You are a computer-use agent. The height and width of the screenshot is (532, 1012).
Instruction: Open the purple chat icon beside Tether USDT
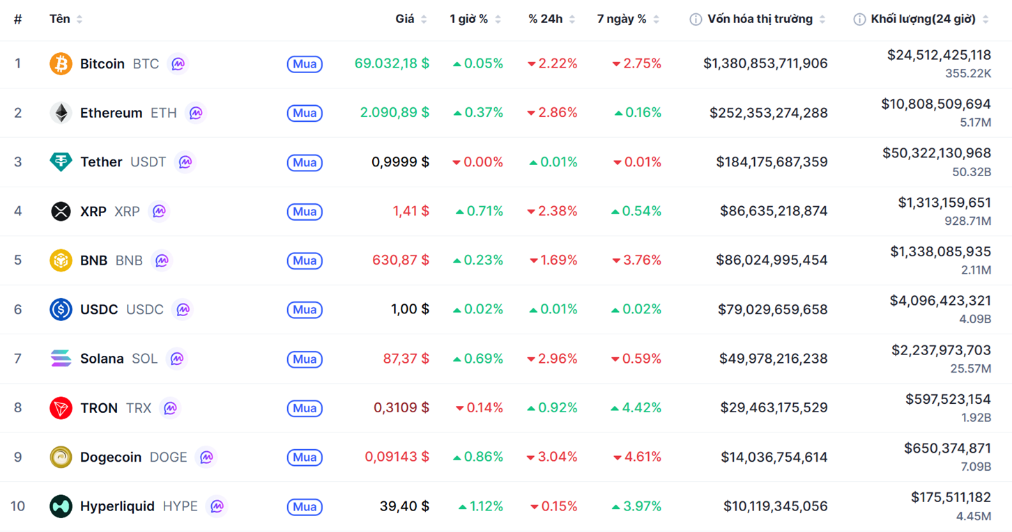[x=185, y=162]
